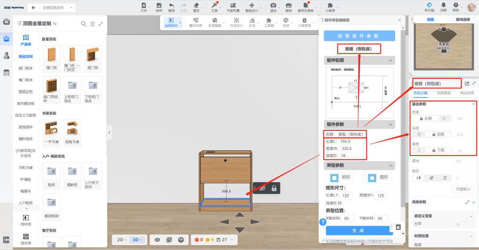Screen dimensions: 479x250
Task: Open the error count dropdown arrow
Action: coord(232,240)
